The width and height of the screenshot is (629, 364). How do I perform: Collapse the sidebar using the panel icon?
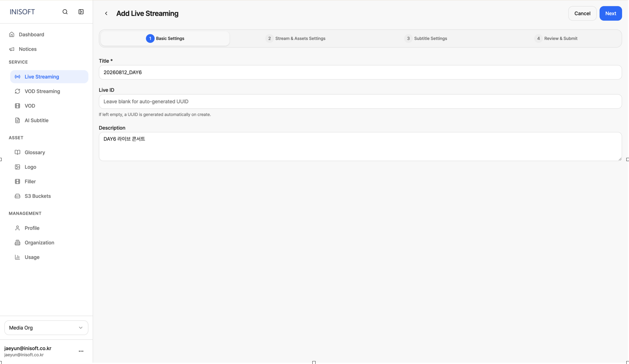point(81,12)
